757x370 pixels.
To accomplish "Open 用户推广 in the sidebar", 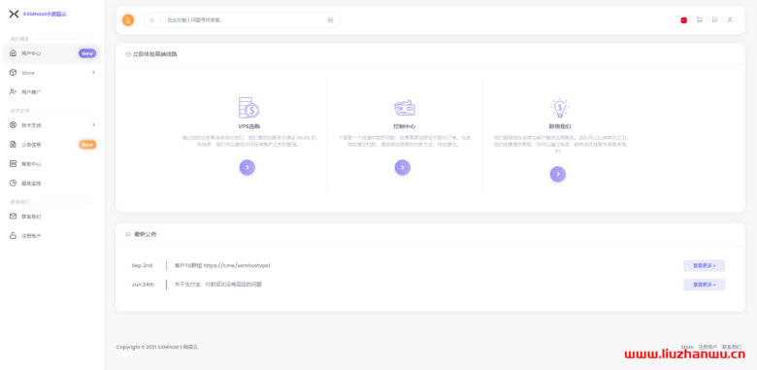I will [52, 92].
